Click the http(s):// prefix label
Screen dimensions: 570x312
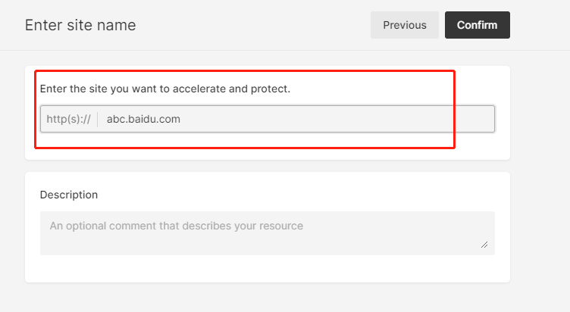(x=68, y=119)
